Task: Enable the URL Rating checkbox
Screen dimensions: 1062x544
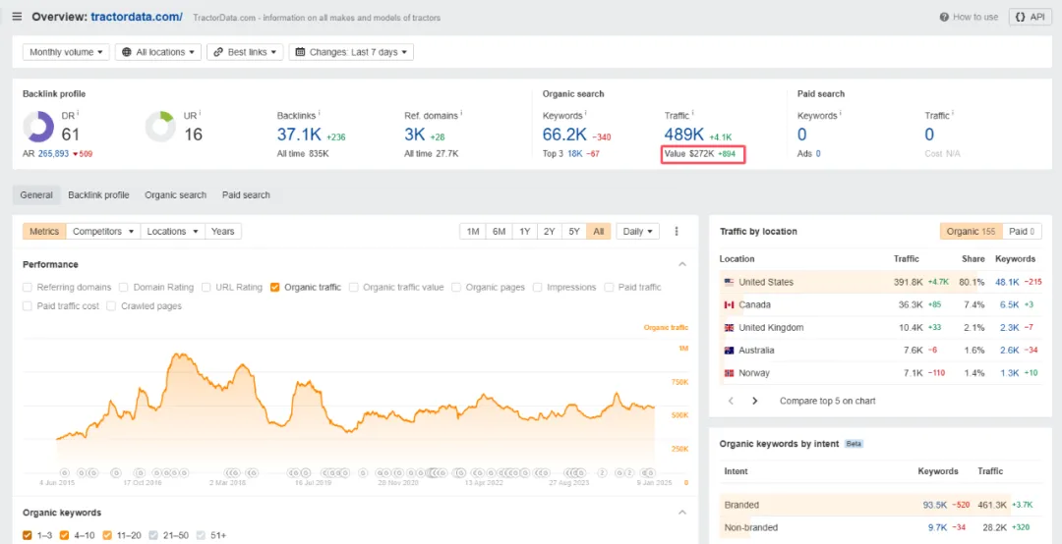Action: pos(206,287)
